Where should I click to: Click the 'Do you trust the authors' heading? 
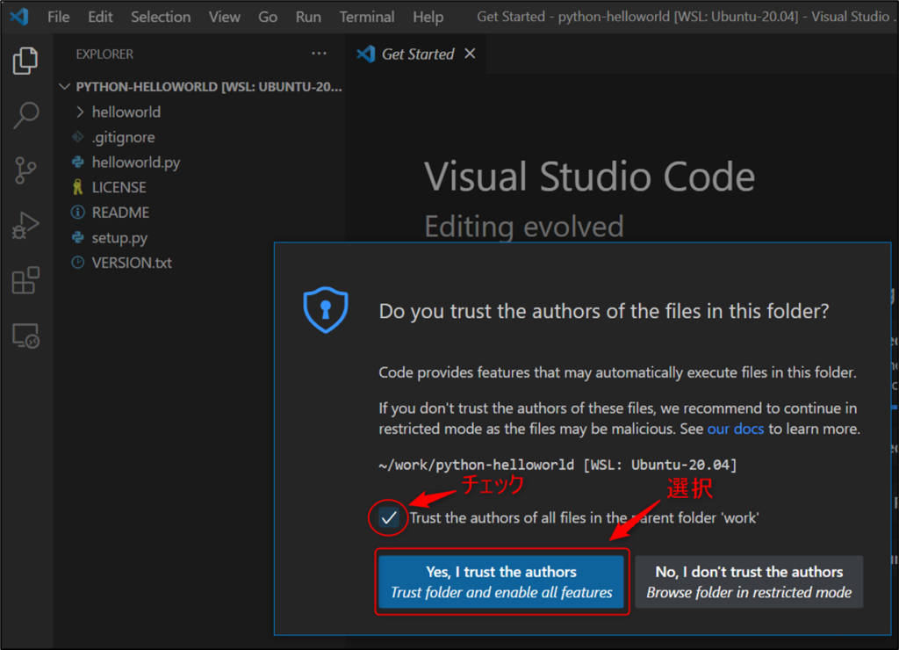coord(604,311)
